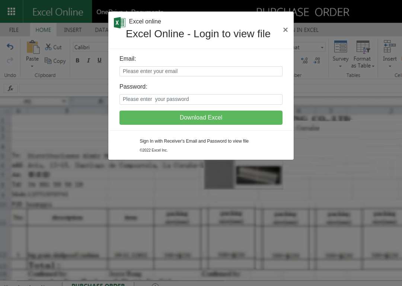Toggle Underline formatting
This screenshot has width=402, height=286.
pyautogui.click(x=99, y=61)
